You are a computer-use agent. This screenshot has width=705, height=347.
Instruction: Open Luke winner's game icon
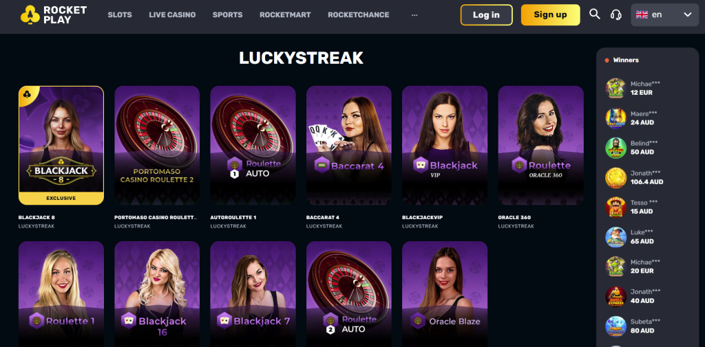pyautogui.click(x=616, y=237)
